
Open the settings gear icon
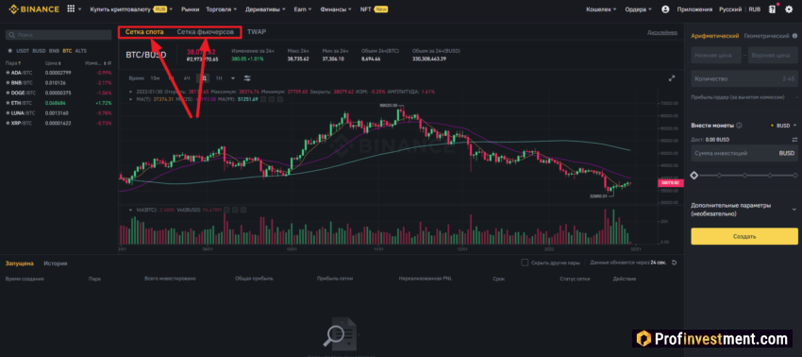click(x=788, y=9)
